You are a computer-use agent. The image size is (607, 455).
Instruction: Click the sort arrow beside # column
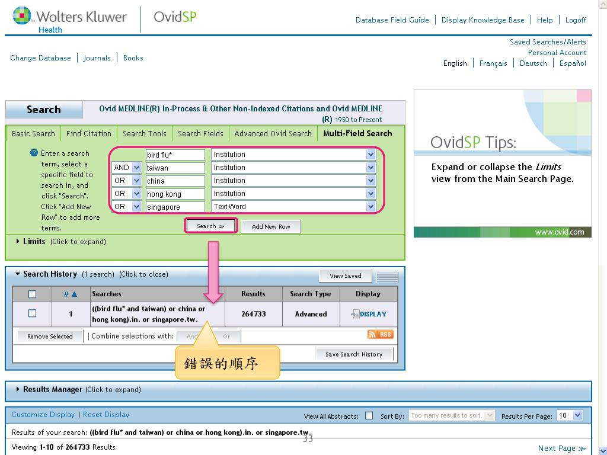pyautogui.click(x=74, y=294)
